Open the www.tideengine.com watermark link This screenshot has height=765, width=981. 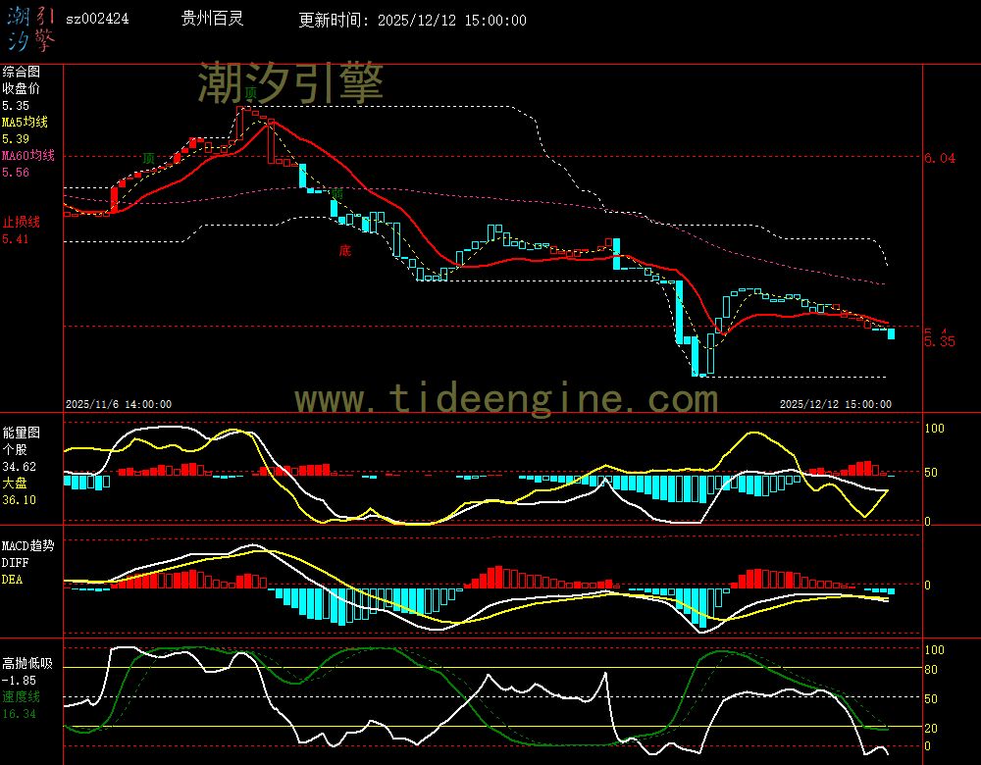[506, 399]
